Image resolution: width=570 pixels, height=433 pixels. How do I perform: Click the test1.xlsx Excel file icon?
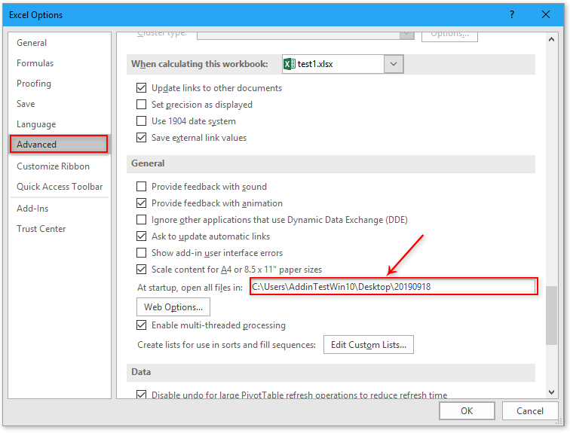coord(290,64)
